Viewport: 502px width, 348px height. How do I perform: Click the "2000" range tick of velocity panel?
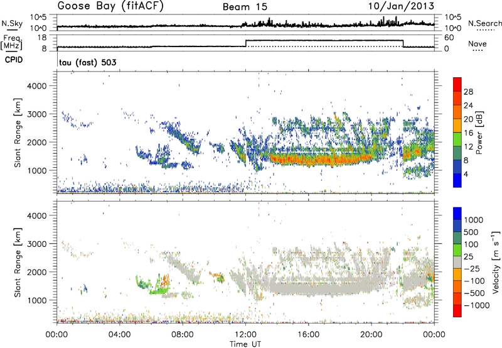pos(36,272)
